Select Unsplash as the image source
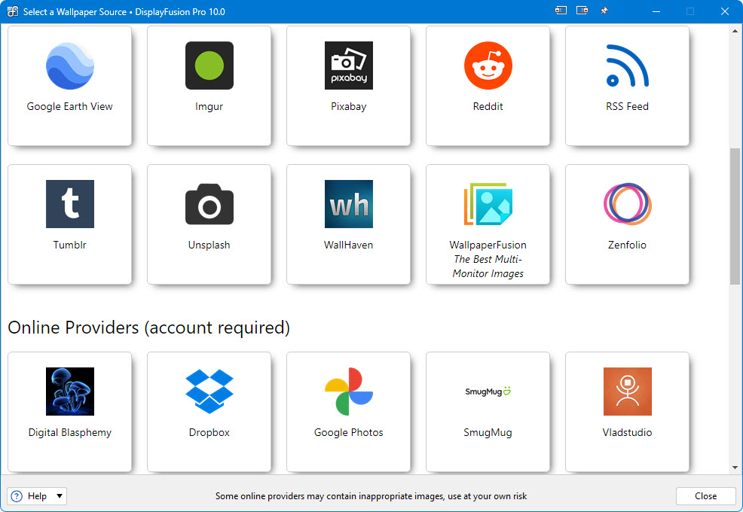Viewport: 743px width, 512px height. (x=209, y=224)
